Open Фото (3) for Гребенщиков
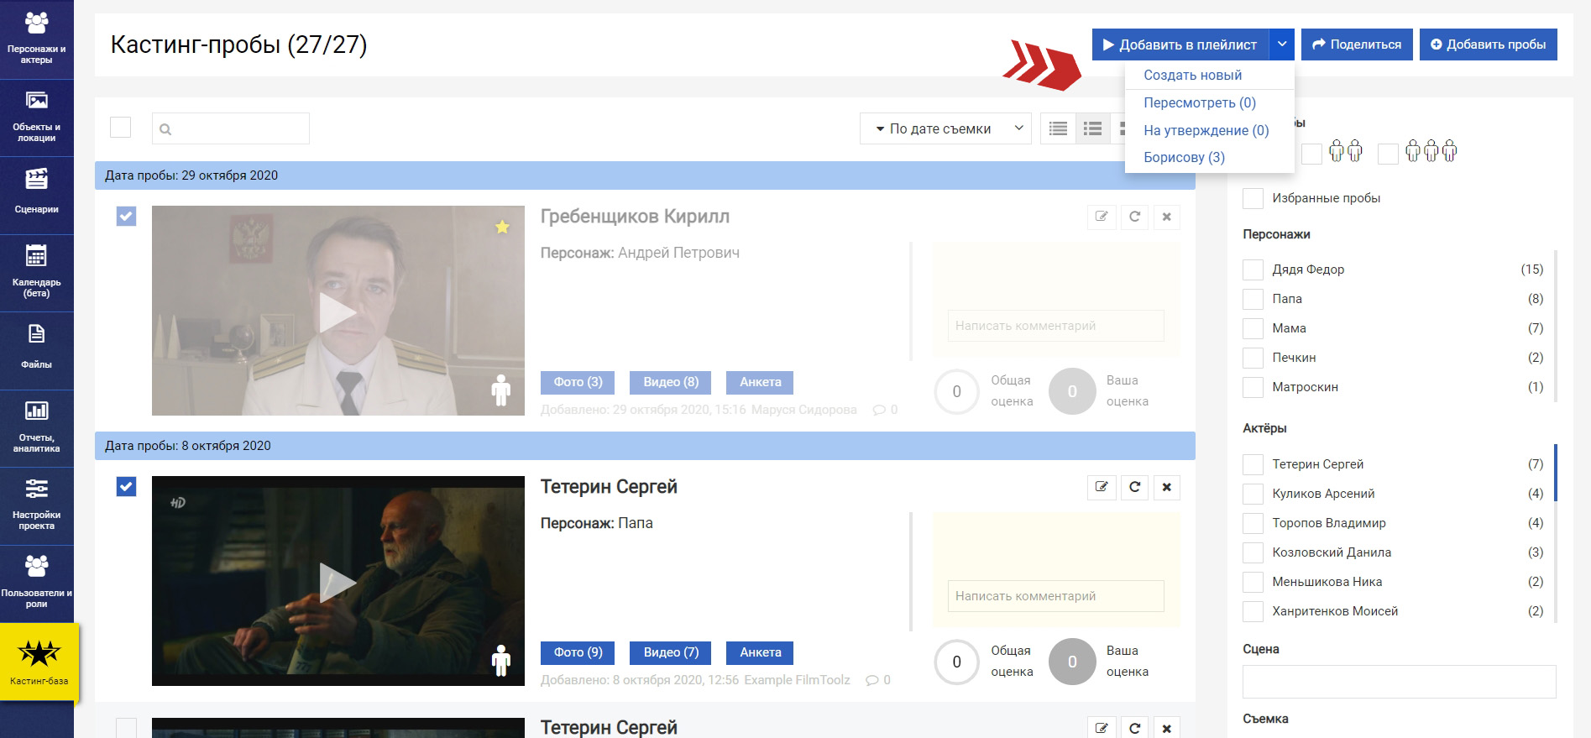 [578, 382]
